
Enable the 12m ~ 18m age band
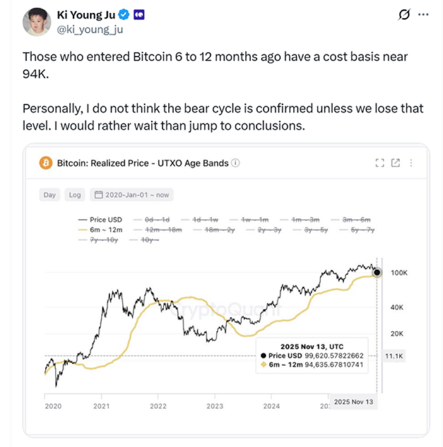point(159,230)
